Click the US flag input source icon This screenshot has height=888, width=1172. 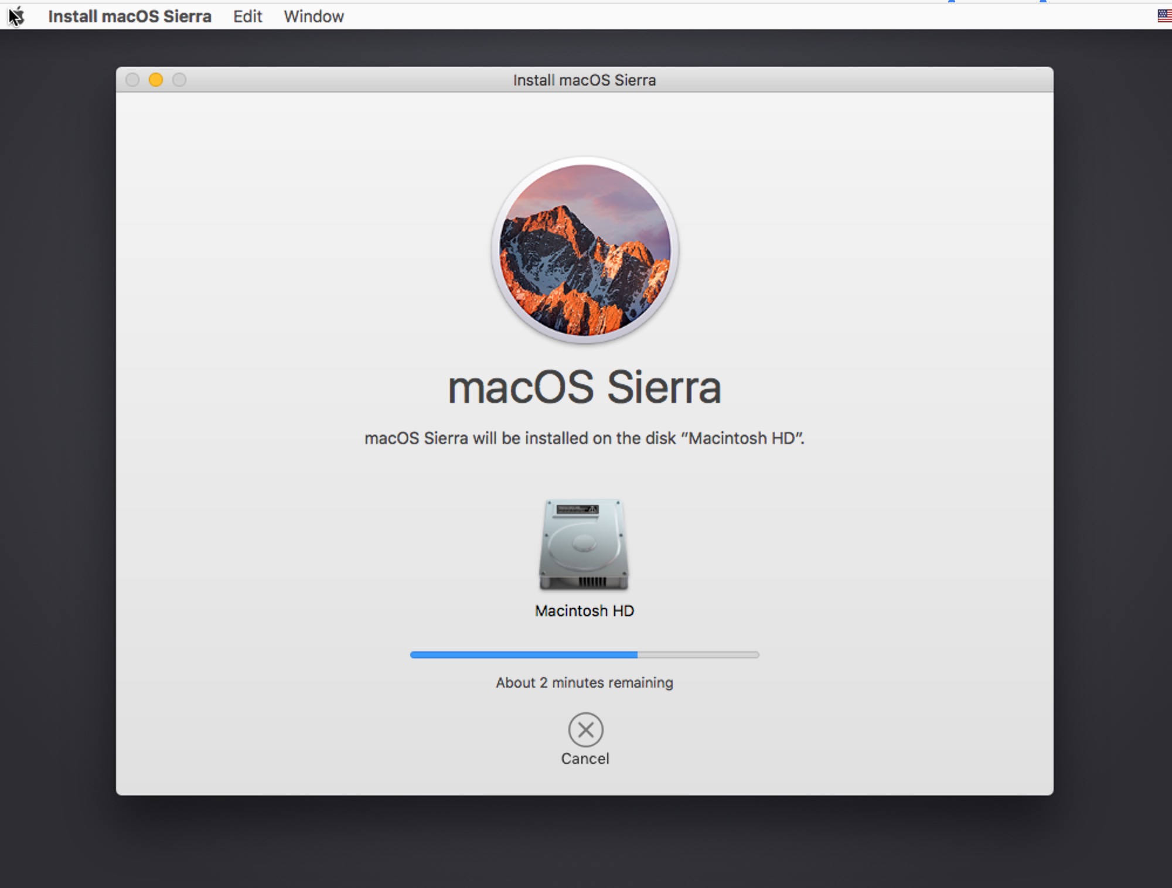(1164, 16)
